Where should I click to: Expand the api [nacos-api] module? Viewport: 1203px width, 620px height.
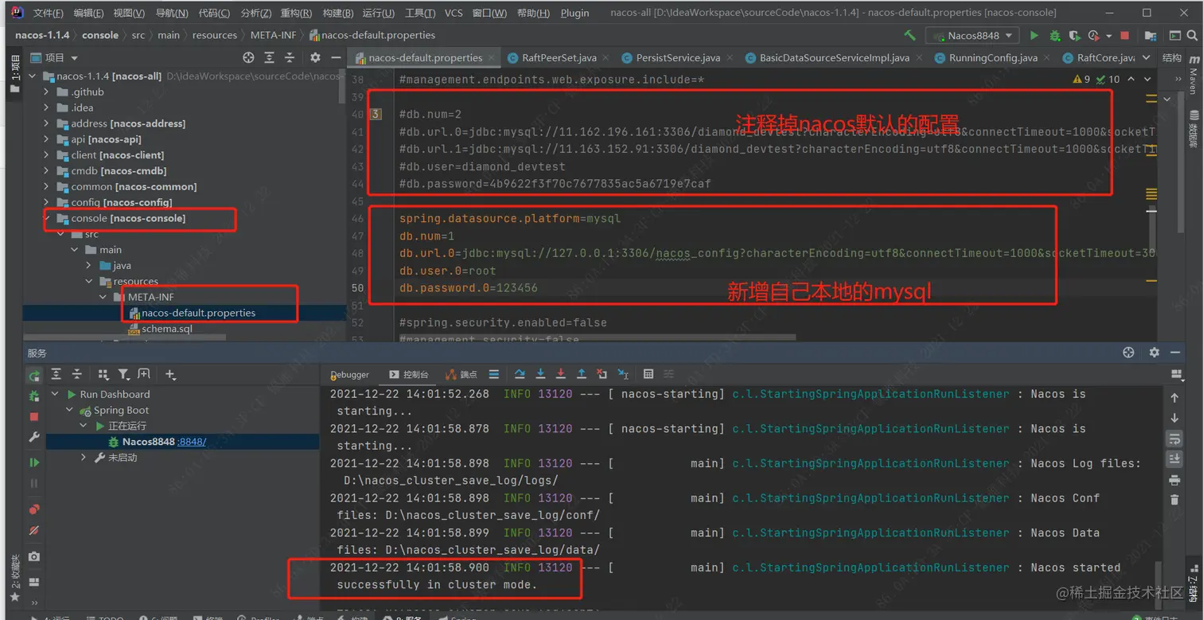tap(46, 139)
